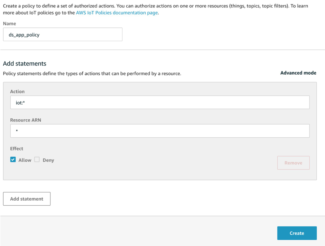Toggle Allow under the Effect section

click(12, 159)
